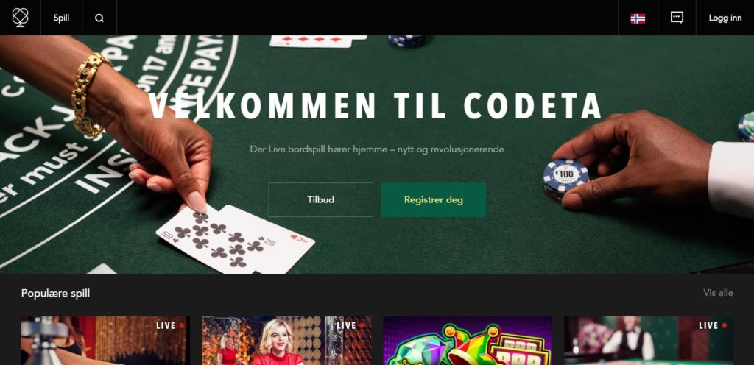Click the Velkommen til Codeta headline
754x365 pixels.
376,106
